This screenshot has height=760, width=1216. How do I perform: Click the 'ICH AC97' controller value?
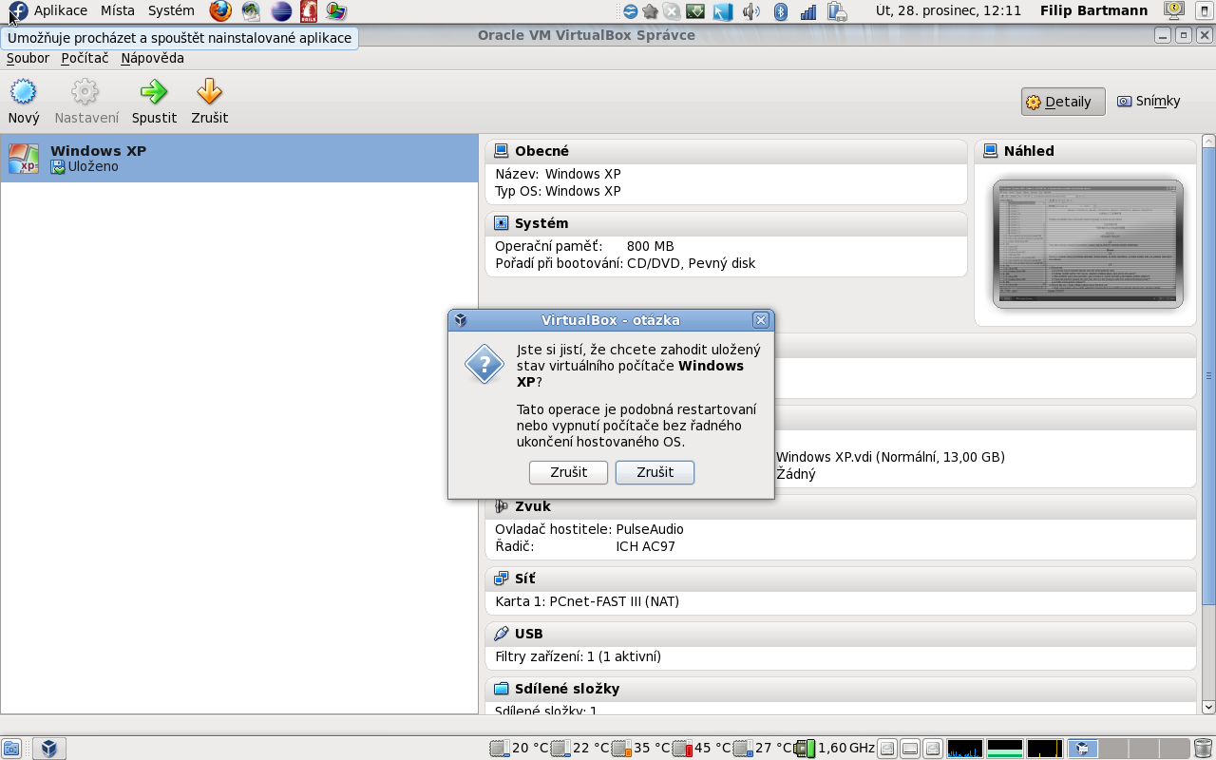click(x=645, y=546)
